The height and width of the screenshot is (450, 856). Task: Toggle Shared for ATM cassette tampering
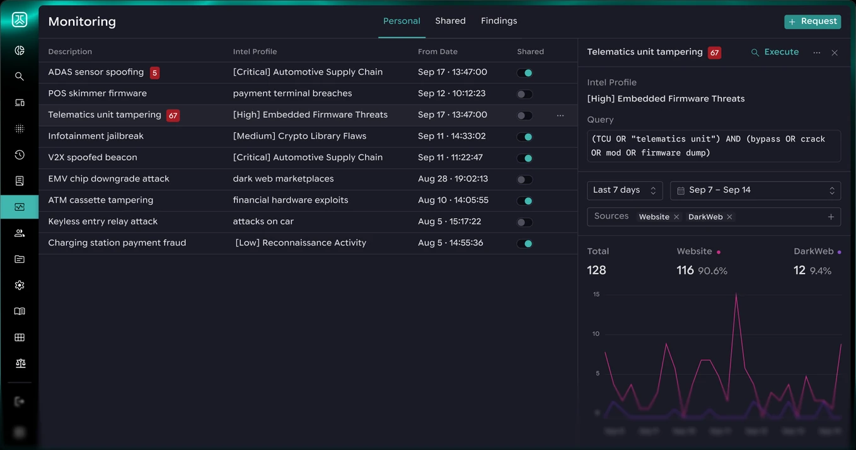(x=524, y=201)
